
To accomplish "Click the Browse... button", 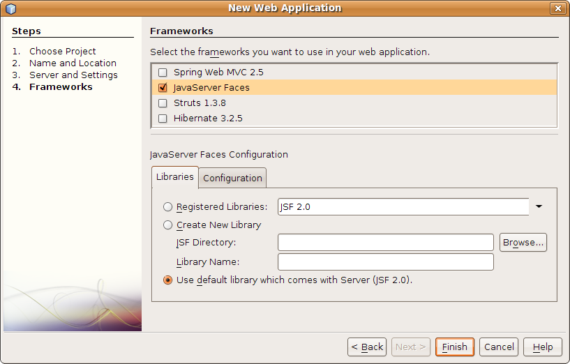I will pos(523,242).
